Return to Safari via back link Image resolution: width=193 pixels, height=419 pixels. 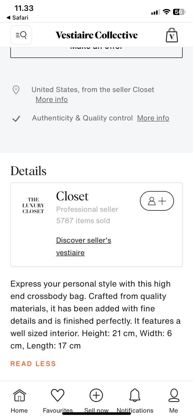(17, 18)
